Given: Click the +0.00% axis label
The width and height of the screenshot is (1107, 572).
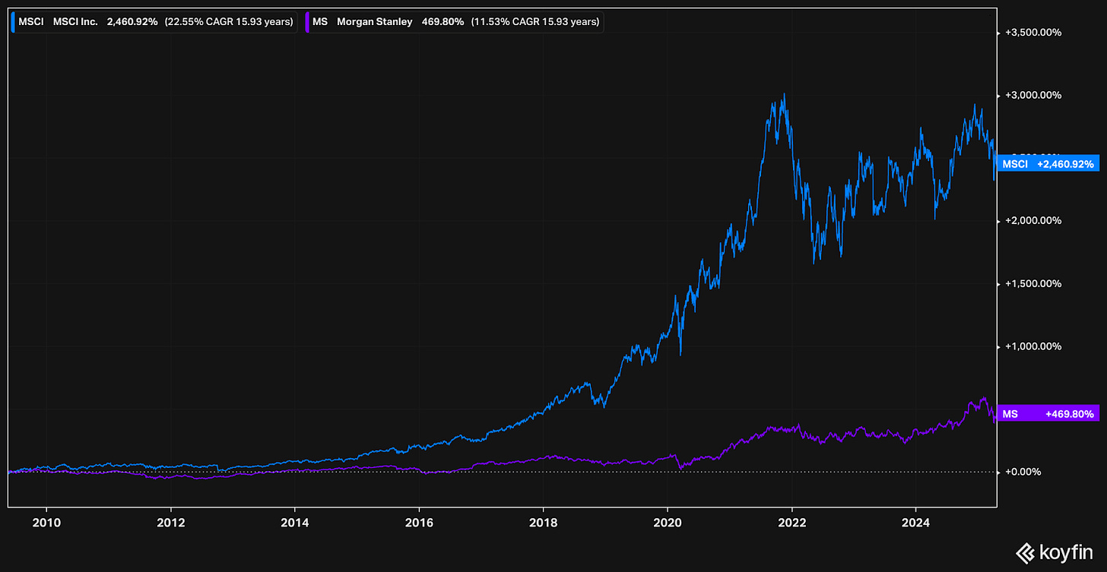Looking at the screenshot, I should [1025, 472].
